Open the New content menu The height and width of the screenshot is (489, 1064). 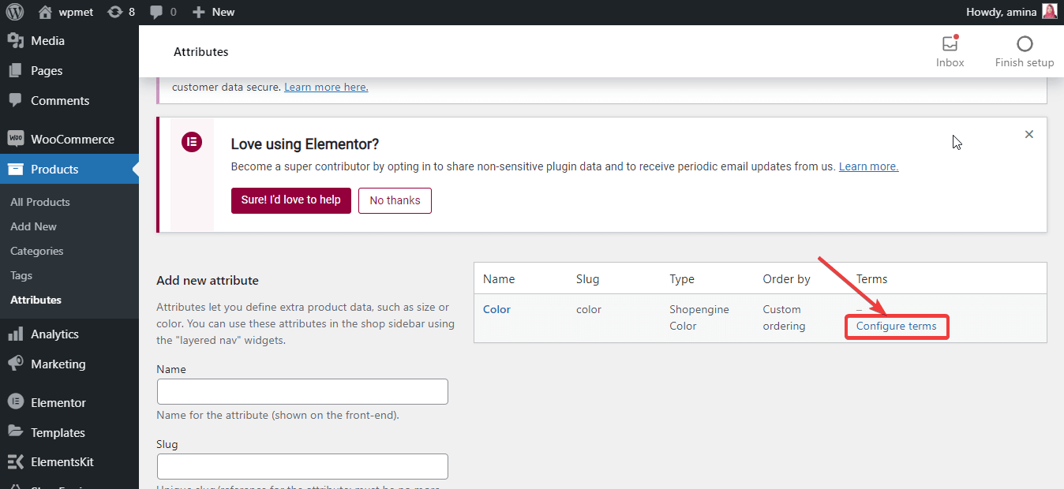click(214, 12)
